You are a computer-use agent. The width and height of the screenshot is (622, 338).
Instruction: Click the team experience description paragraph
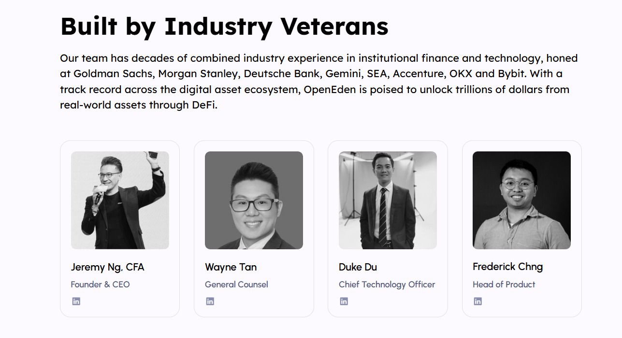[x=319, y=81]
